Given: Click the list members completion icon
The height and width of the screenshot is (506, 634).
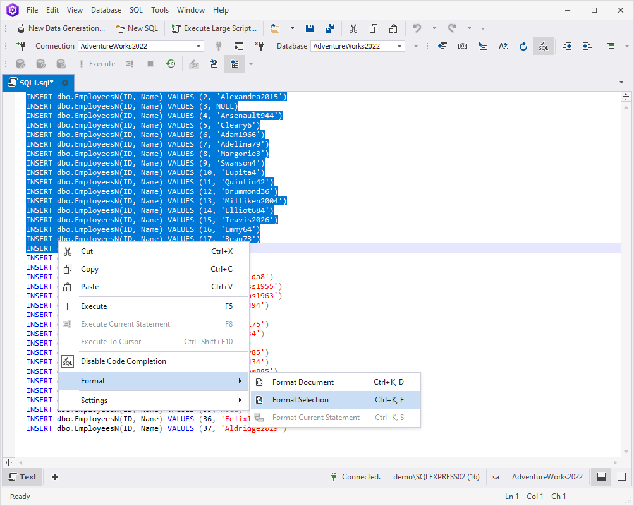Looking at the screenshot, I should click(x=442, y=46).
